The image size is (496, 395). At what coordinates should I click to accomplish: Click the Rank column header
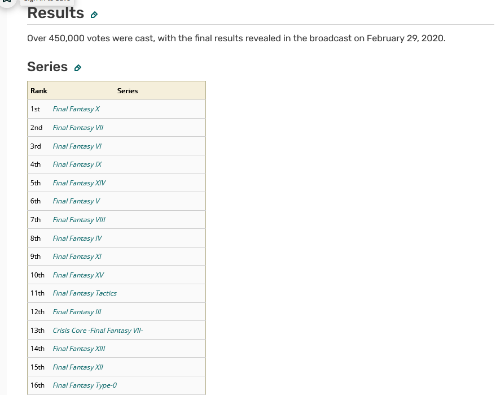[38, 90]
